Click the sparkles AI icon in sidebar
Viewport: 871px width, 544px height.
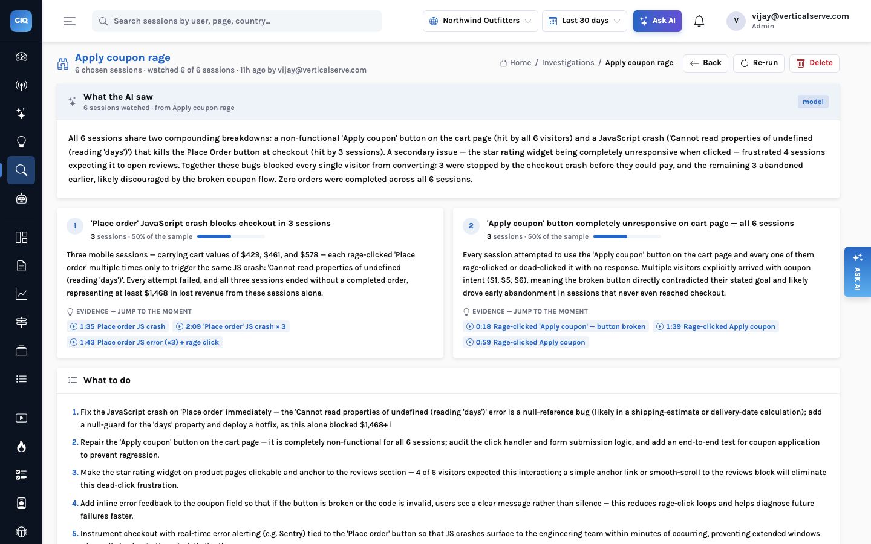(x=21, y=114)
